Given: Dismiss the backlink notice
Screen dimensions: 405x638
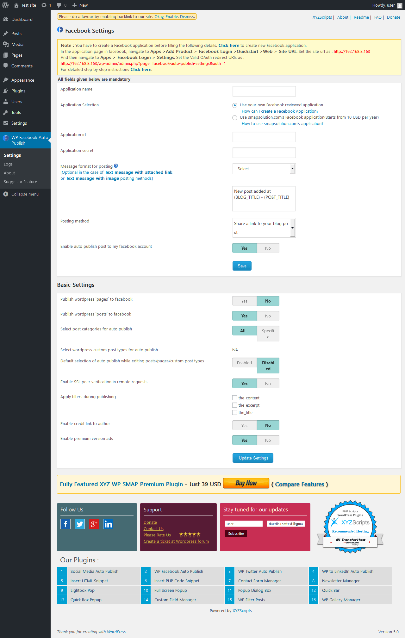Looking at the screenshot, I should coord(187,17).
